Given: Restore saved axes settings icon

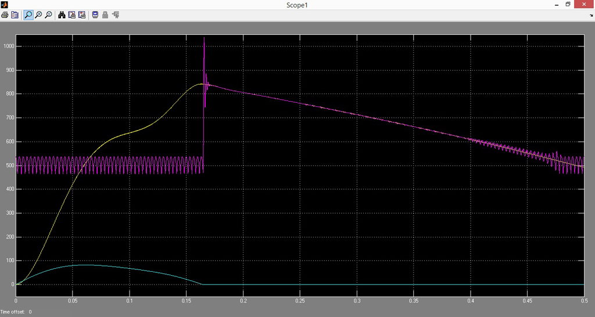Looking at the screenshot, I should (x=81, y=15).
